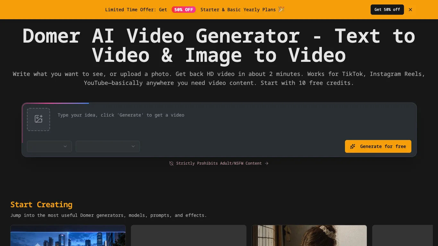The image size is (438, 246).
Task: Click the Get 50% off button
Action: [387, 10]
